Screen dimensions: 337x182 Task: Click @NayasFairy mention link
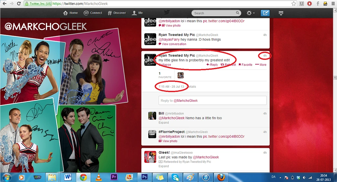[x=169, y=39]
